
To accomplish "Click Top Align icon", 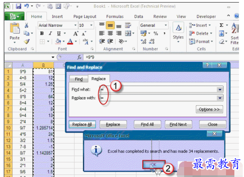I will pos(102,24).
